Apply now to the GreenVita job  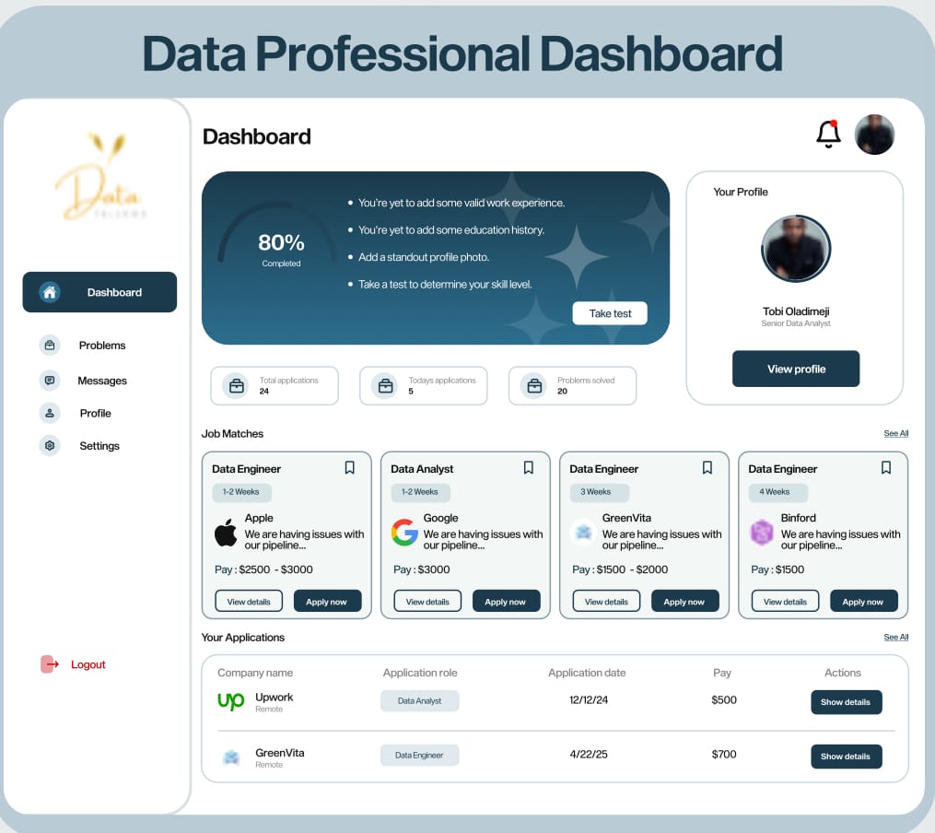pos(684,602)
